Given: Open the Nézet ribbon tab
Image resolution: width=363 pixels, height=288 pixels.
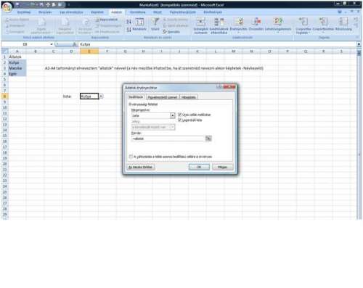Looking at the screenshot, I should [x=158, y=12].
